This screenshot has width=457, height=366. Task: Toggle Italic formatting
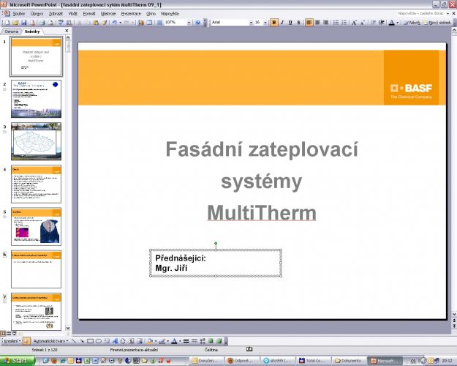[x=282, y=23]
